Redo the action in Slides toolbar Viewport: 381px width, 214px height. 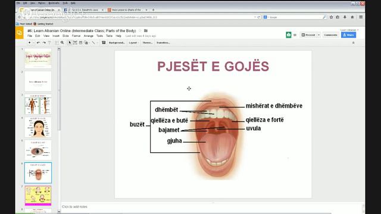[44, 43]
